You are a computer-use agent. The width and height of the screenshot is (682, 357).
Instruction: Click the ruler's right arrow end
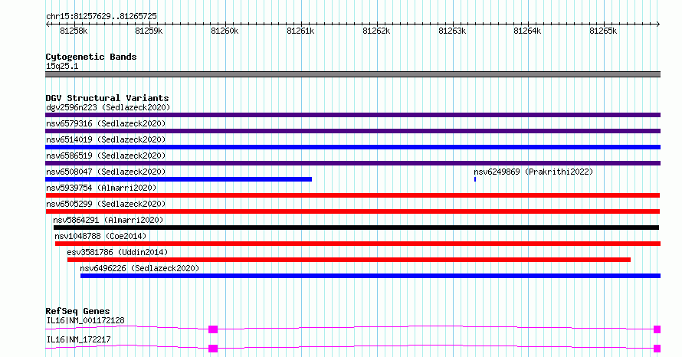[658, 25]
